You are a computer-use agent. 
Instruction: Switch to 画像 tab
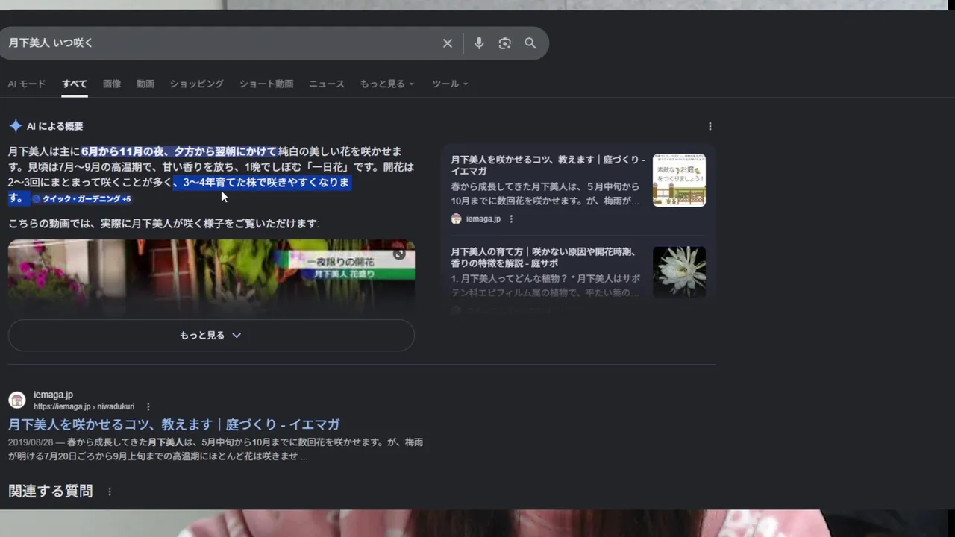point(112,84)
